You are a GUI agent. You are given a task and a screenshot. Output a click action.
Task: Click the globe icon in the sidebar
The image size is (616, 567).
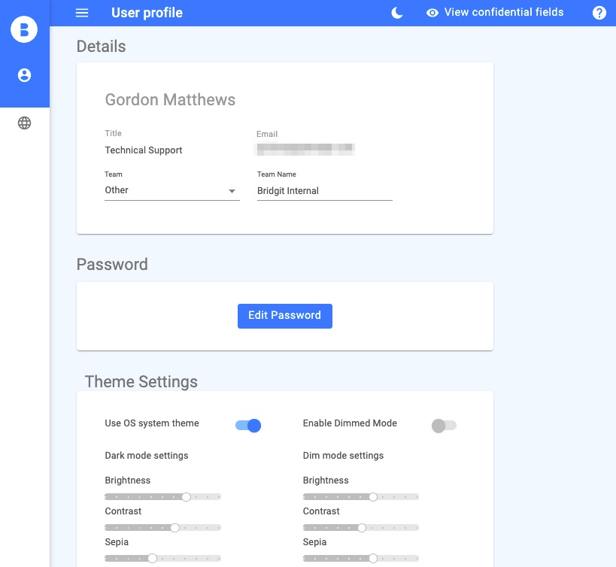24,122
